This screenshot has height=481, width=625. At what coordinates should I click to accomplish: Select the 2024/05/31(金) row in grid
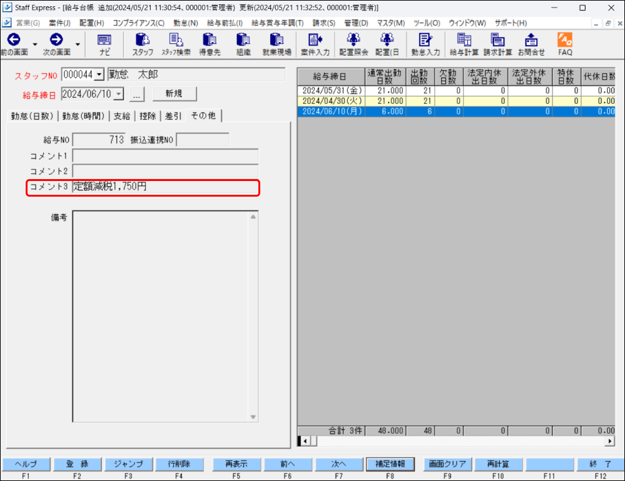click(x=456, y=91)
